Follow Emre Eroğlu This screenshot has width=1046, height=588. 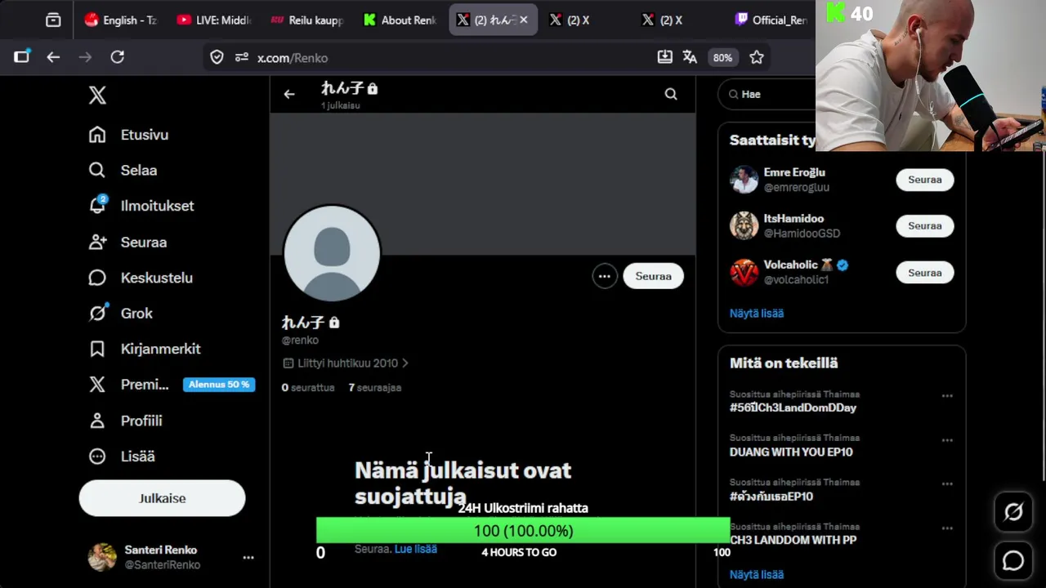point(925,180)
